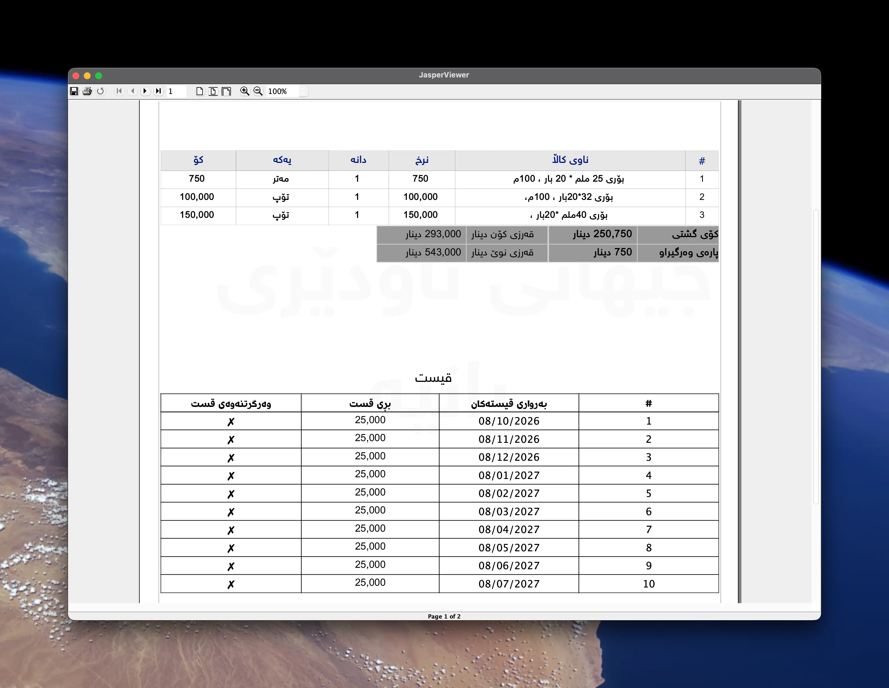Click the "یەکە" column header
Image resolution: width=889 pixels, height=688 pixels.
coord(282,160)
